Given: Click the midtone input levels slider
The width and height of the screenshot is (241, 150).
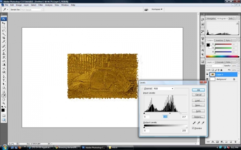Looking at the screenshot, I should click(x=170, y=113).
